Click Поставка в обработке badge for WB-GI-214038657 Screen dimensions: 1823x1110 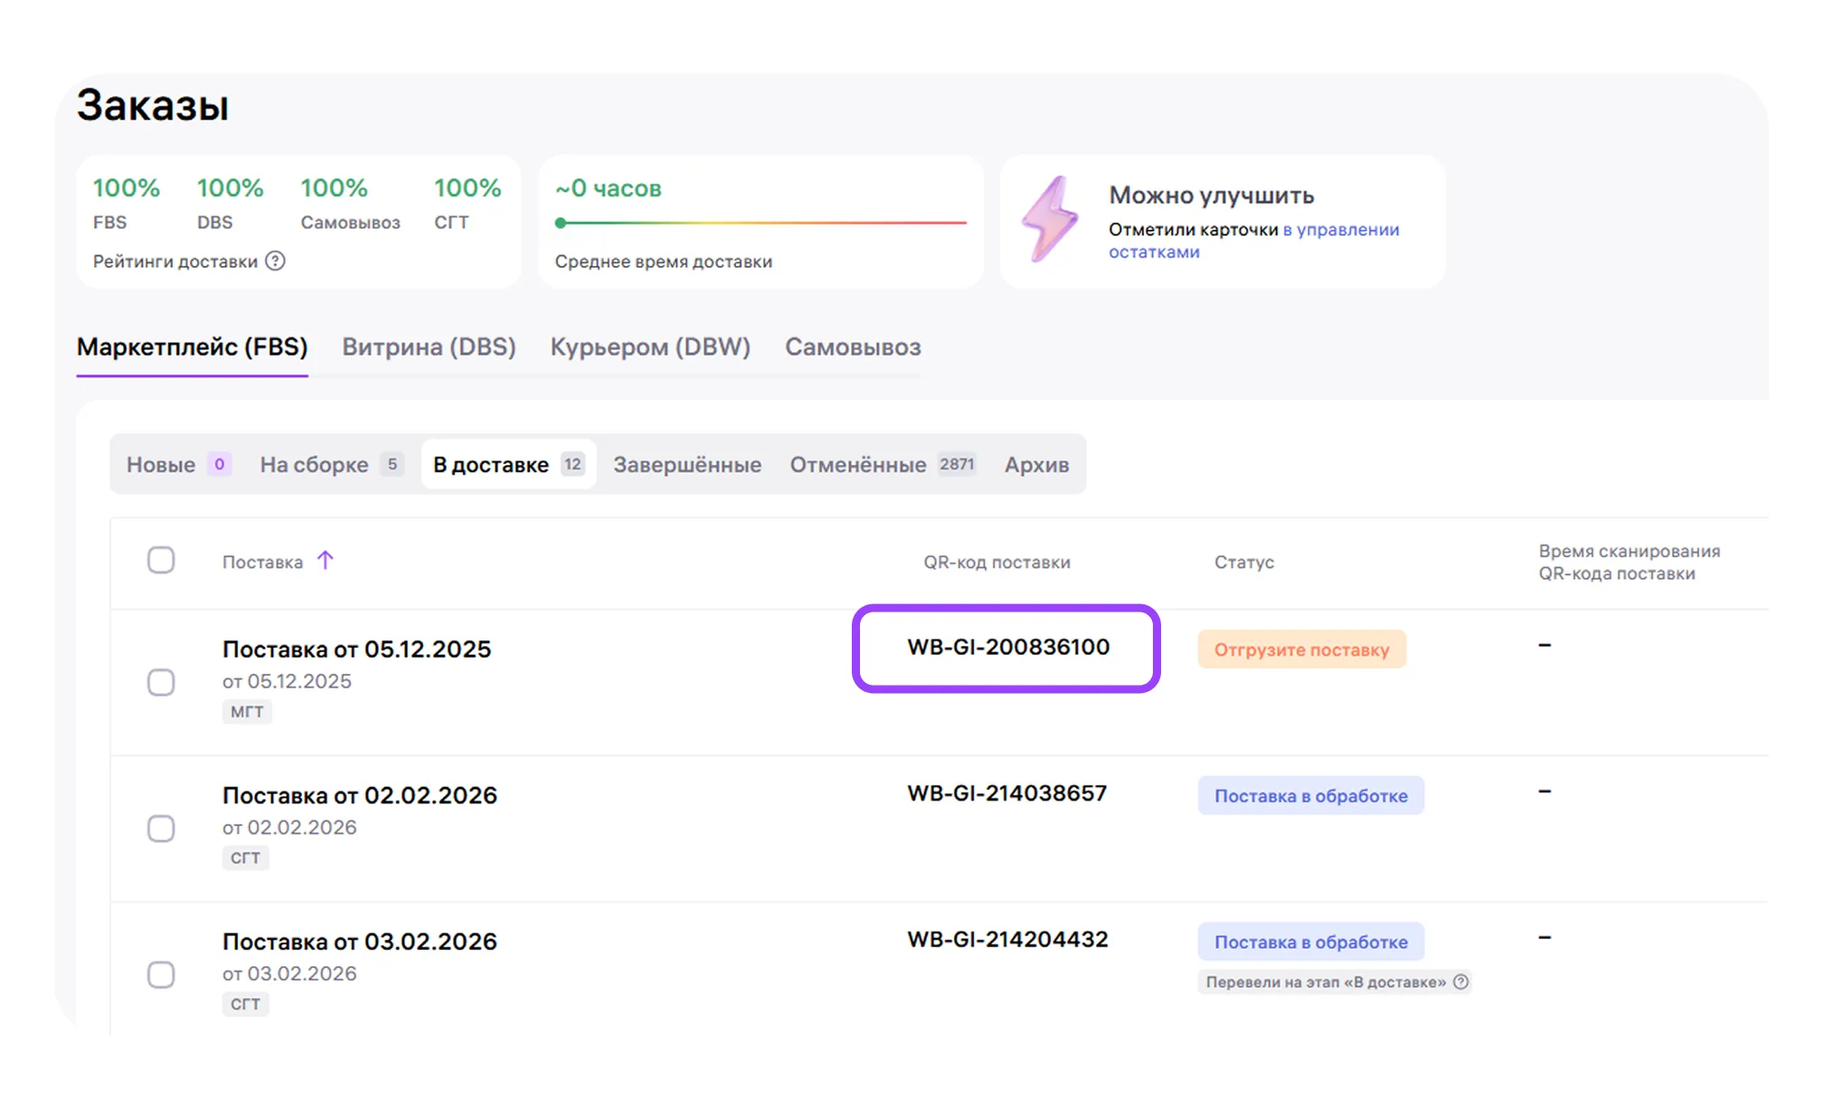point(1310,795)
